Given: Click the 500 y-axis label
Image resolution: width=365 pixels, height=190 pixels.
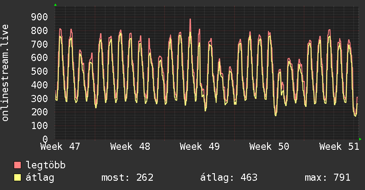Looking at the screenshot, I should (x=39, y=71).
